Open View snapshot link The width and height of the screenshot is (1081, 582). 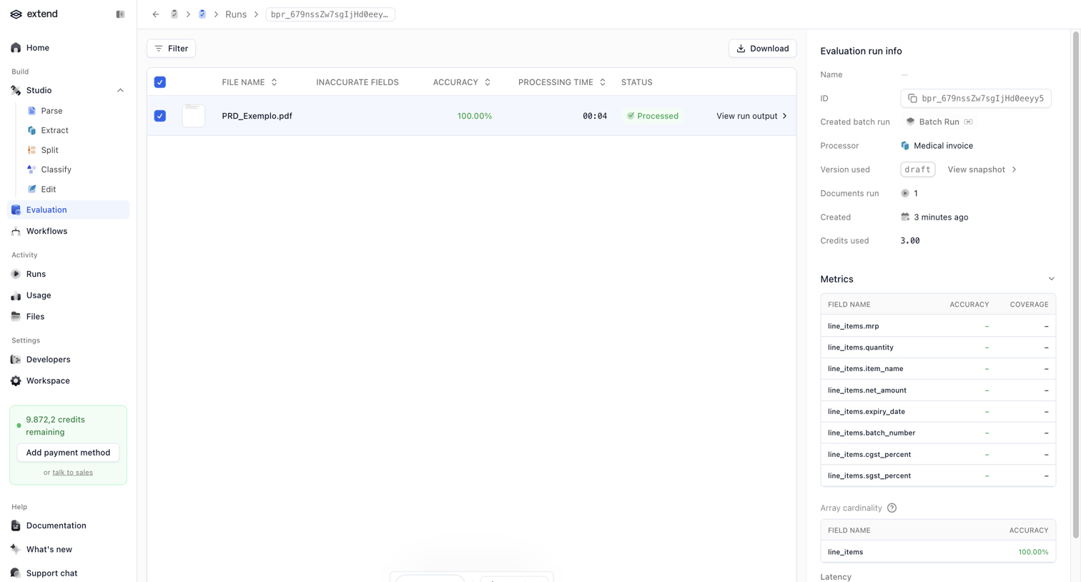tap(982, 169)
